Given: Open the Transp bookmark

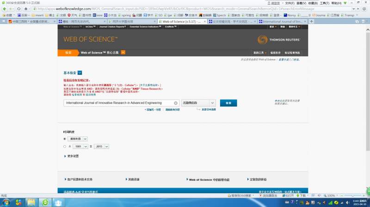Looking at the screenshot, I should tap(348, 15).
